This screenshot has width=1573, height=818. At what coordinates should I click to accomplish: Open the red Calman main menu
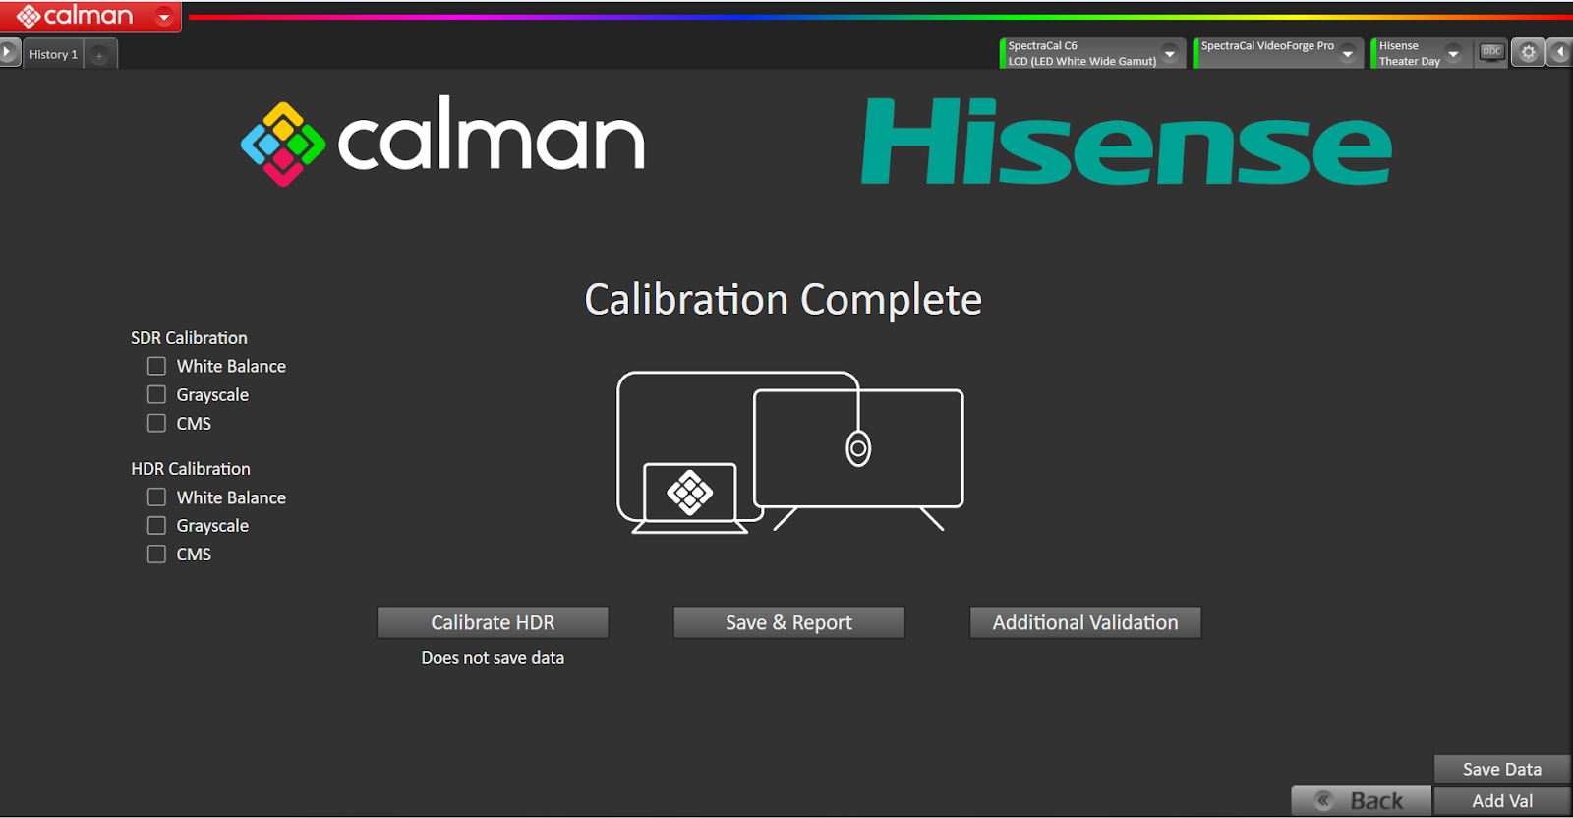click(90, 16)
